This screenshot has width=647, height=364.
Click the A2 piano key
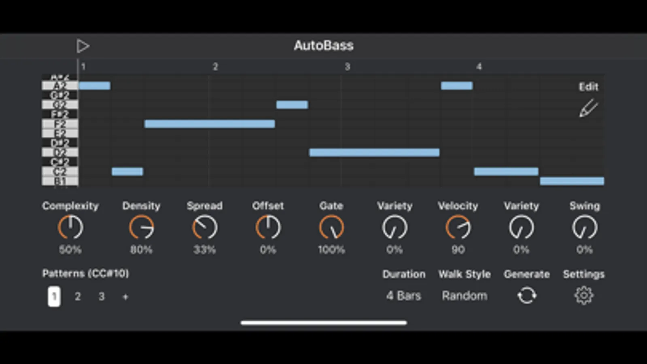pos(60,86)
